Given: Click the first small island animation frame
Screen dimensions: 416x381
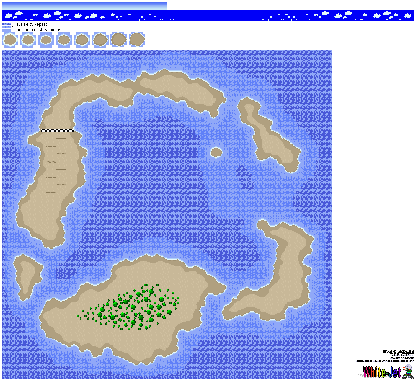Looking at the screenshot, I should (10, 40).
